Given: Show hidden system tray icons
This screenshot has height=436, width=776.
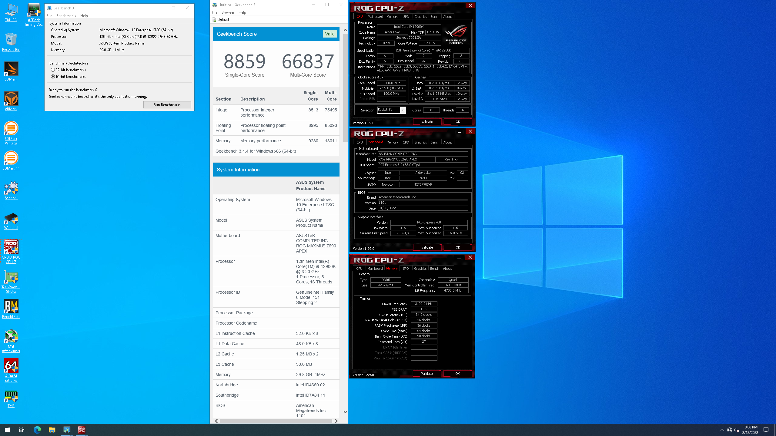Looking at the screenshot, I should (x=722, y=430).
